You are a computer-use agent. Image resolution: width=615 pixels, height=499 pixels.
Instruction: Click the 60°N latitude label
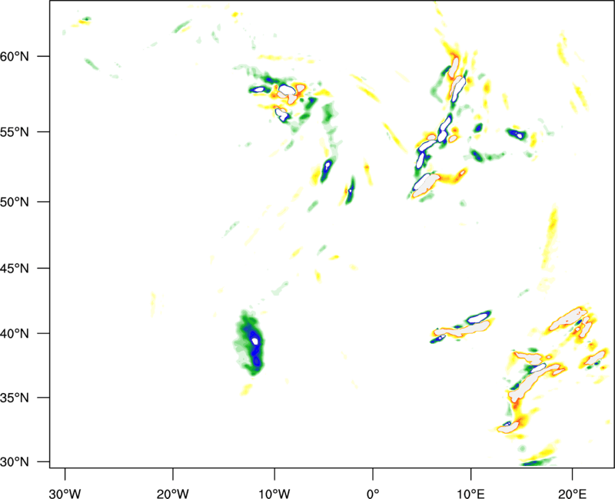[15, 56]
